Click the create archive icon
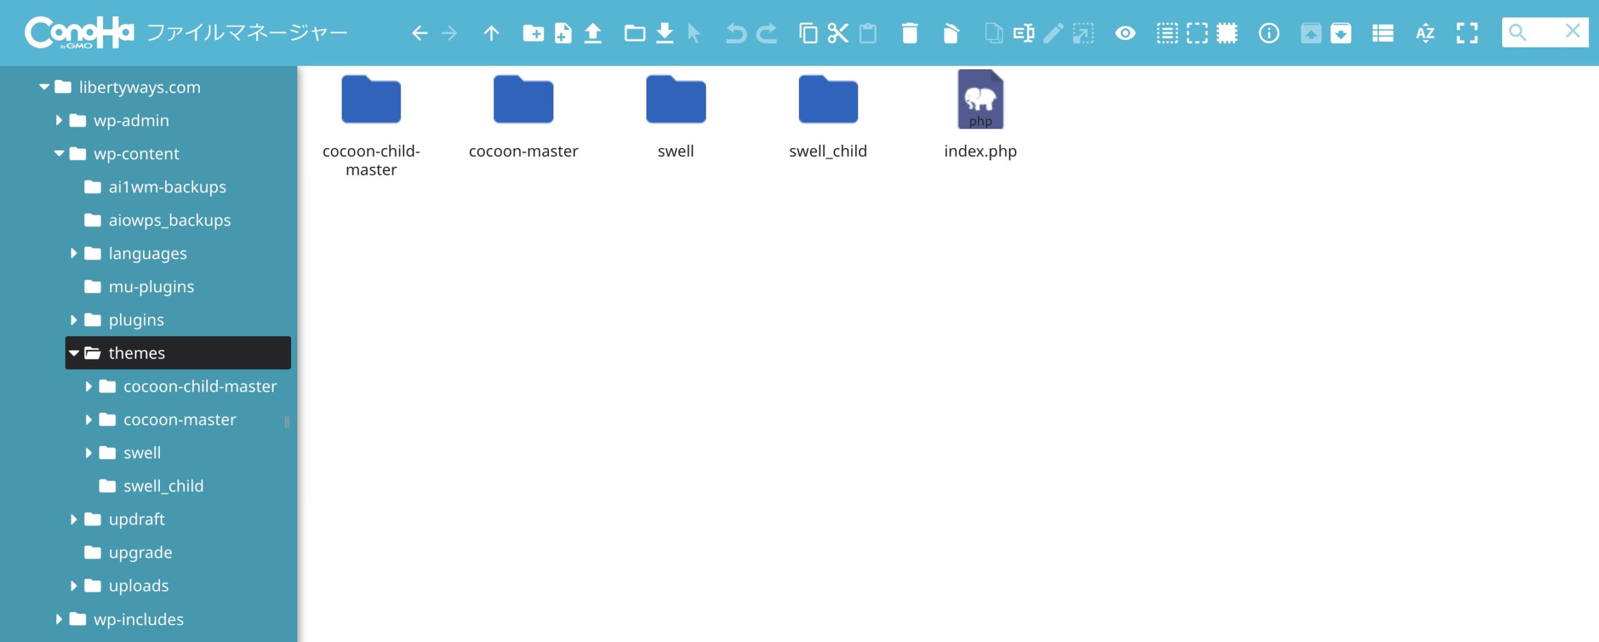 (1340, 33)
